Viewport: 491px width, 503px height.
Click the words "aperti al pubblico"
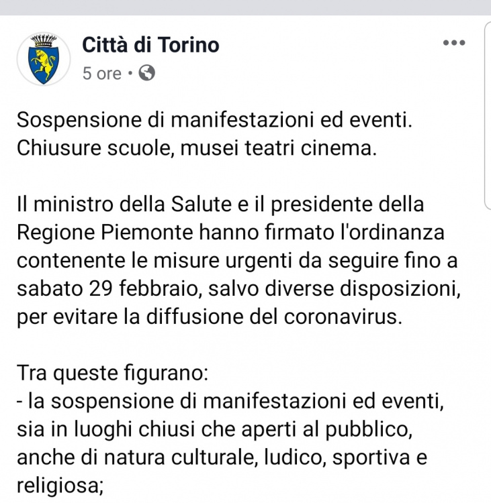coord(327,429)
